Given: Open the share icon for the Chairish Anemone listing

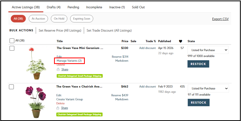Looking at the screenshot, I should 58,108.
